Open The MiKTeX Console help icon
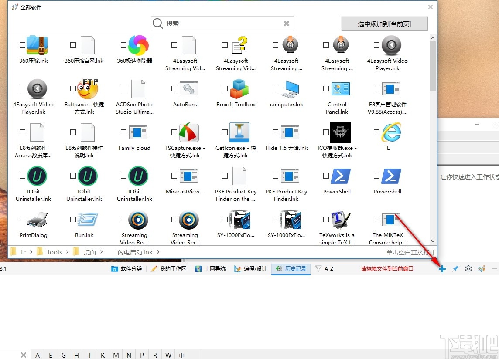The height and width of the screenshot is (359, 499). 391,220
